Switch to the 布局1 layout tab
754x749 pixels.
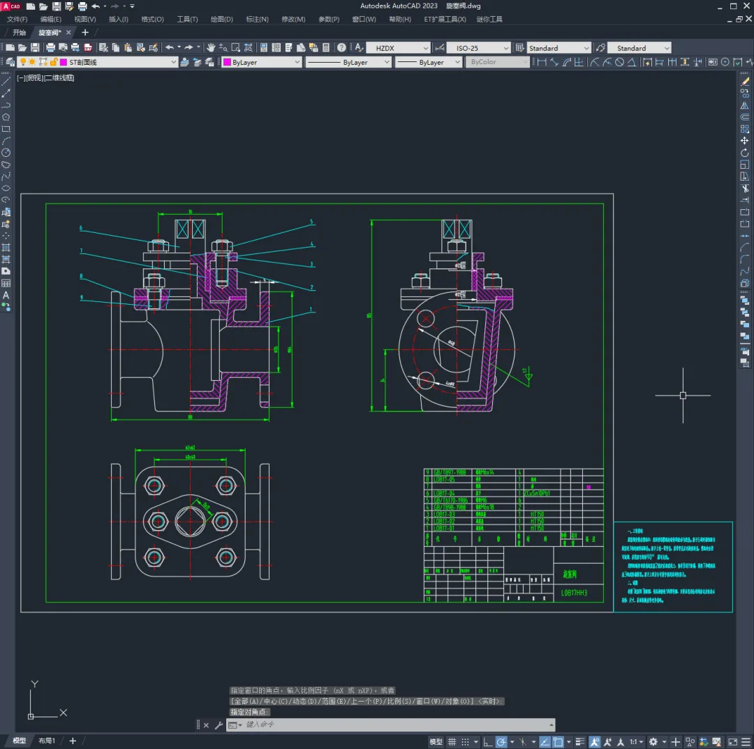(x=47, y=741)
